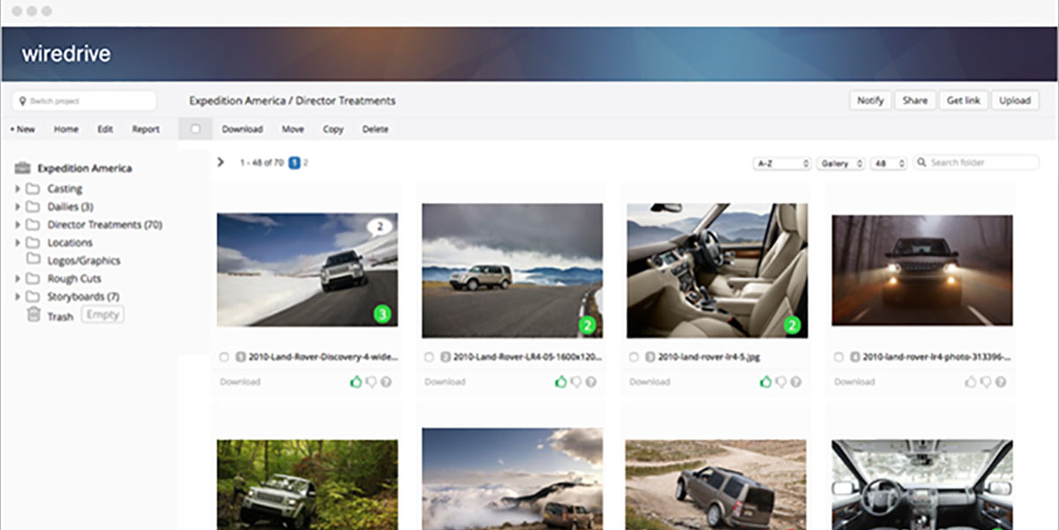Screen dimensions: 1059x530
Task: Open the Report menu item
Action: [x=146, y=129]
